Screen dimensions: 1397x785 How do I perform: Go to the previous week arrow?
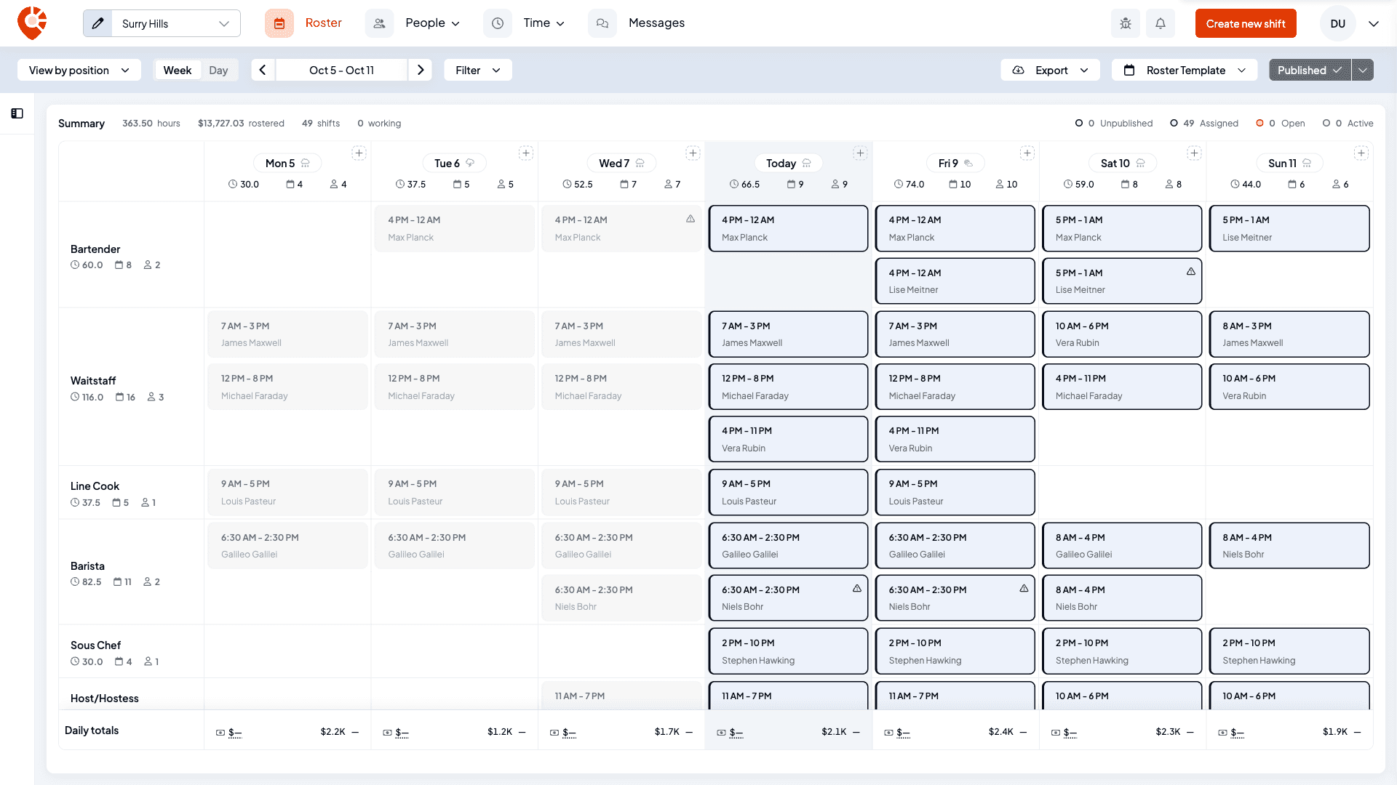pyautogui.click(x=263, y=70)
